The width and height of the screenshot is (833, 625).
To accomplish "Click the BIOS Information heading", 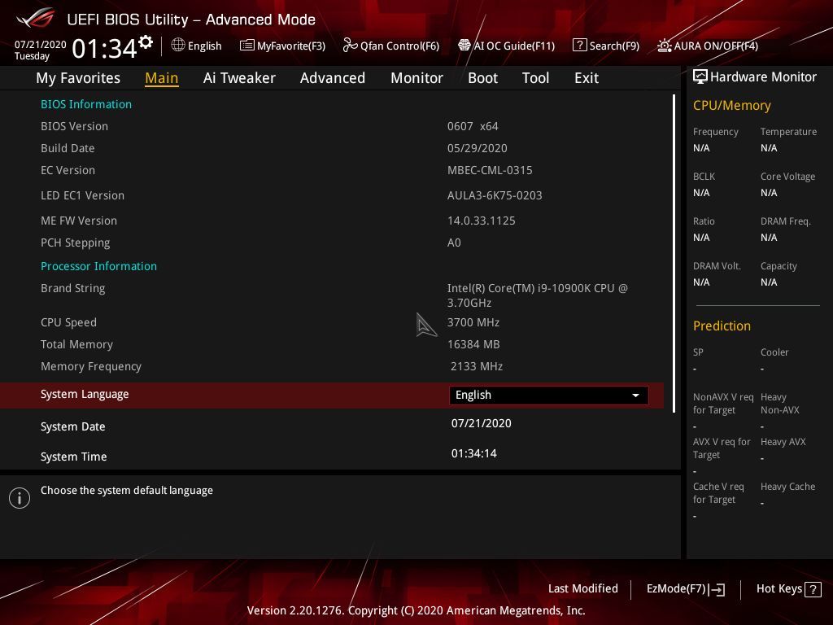I will click(x=86, y=104).
